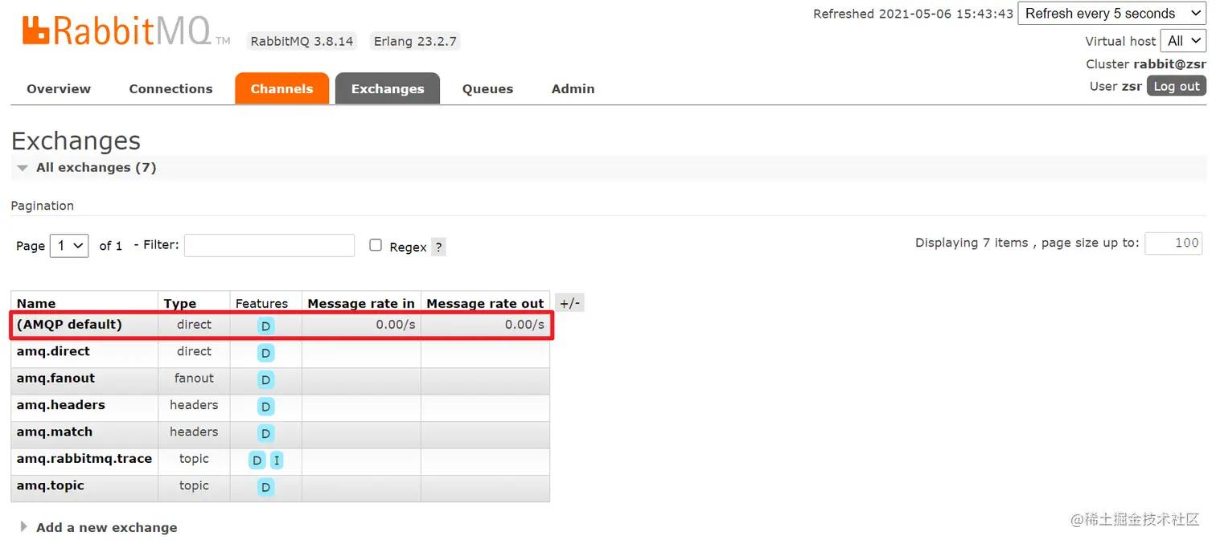Click the D badge in the amq.topic row
The width and height of the screenshot is (1216, 544).
(x=265, y=487)
